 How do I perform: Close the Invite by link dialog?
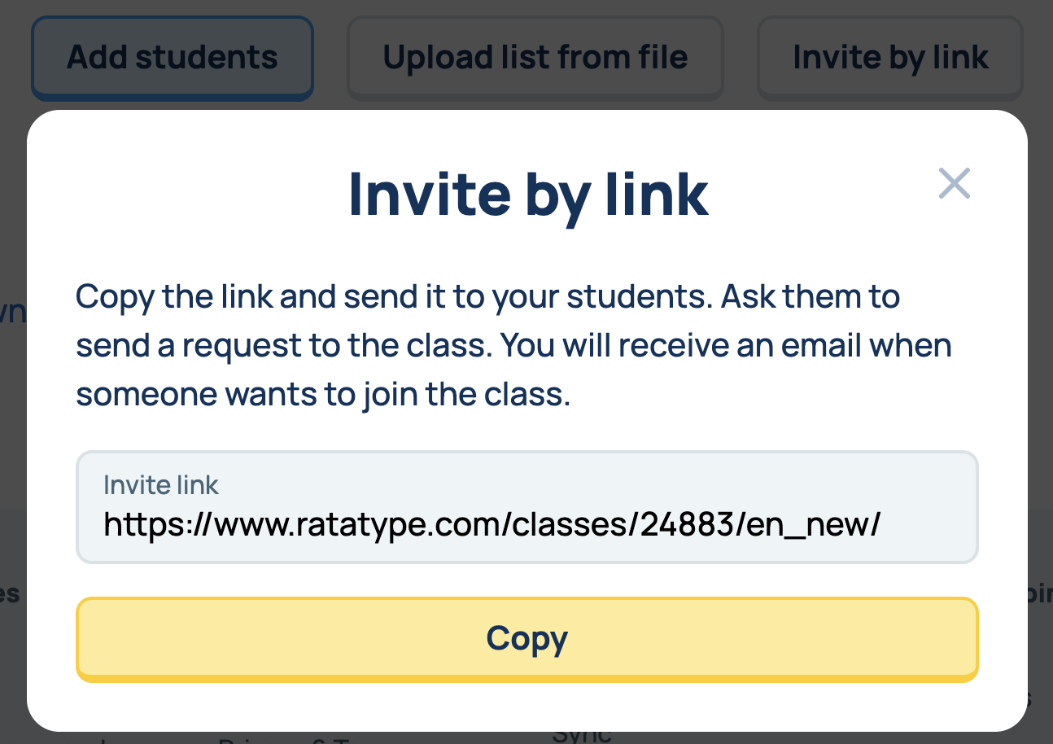click(954, 184)
